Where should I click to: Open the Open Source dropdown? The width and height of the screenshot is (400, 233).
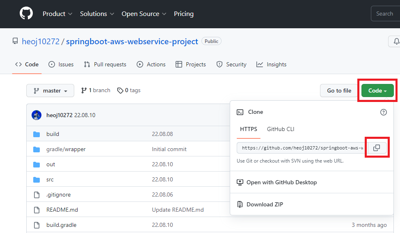(144, 14)
